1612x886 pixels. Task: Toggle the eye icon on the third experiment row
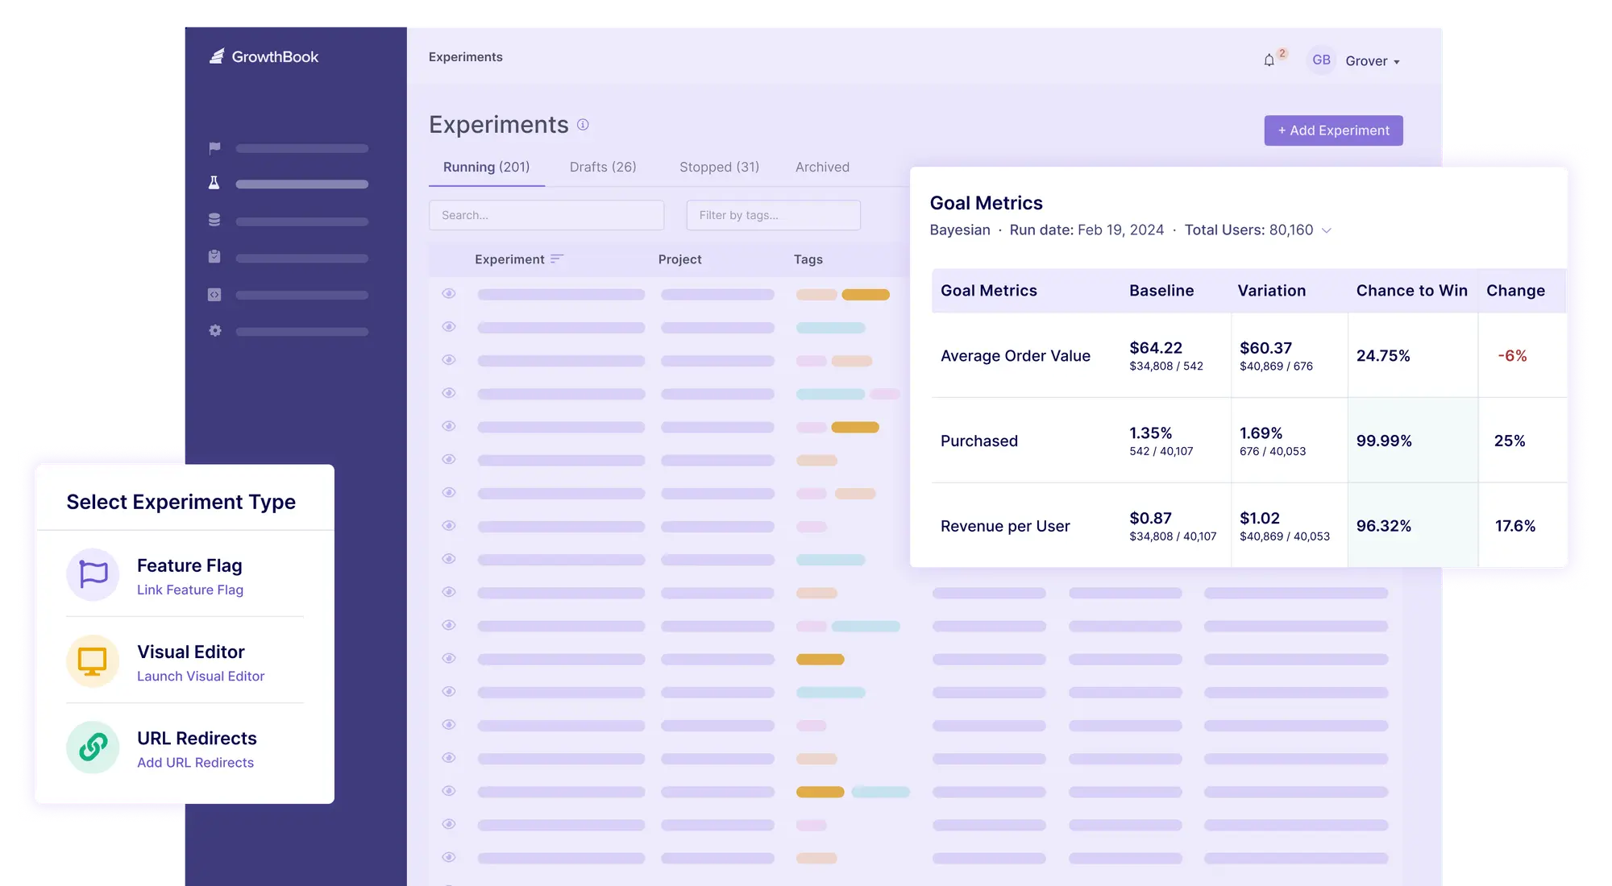(x=449, y=360)
